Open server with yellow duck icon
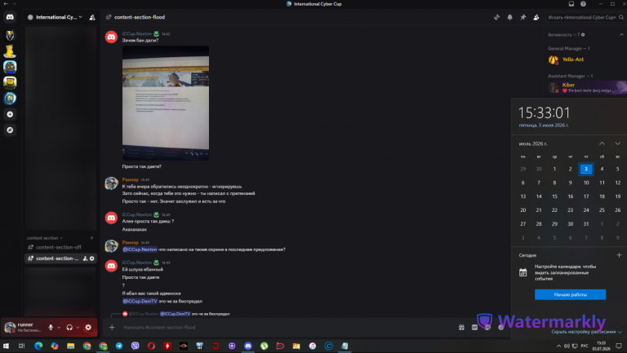627x353 pixels. tap(10, 51)
